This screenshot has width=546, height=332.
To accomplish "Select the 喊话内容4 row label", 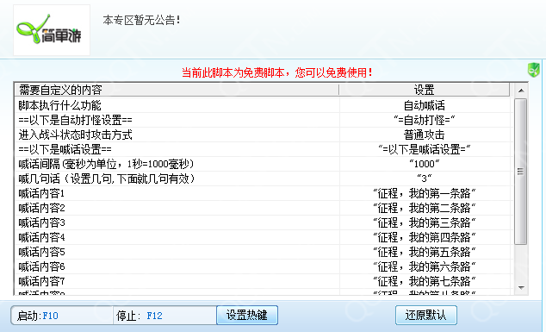I will [41, 237].
